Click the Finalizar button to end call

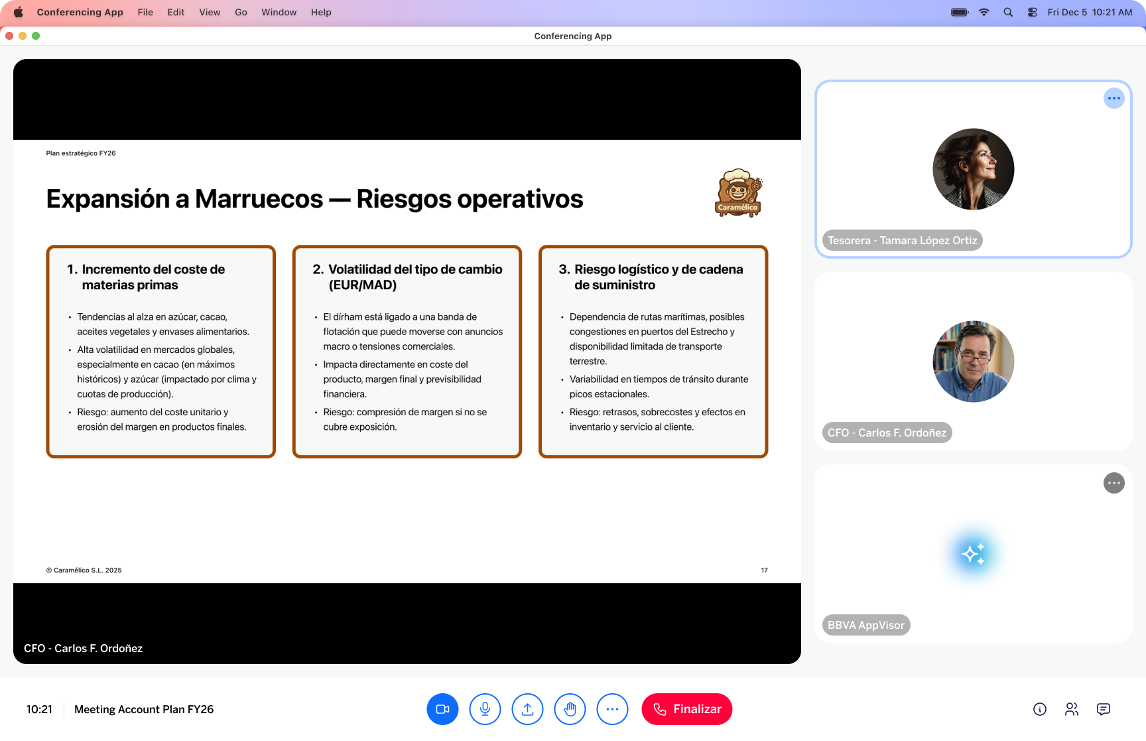pos(686,709)
